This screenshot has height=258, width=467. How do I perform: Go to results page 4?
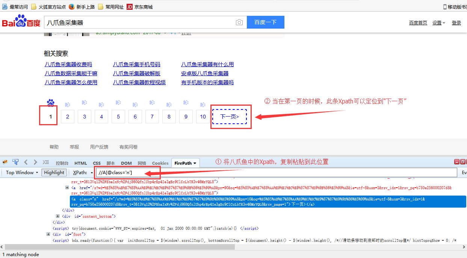coord(101,117)
